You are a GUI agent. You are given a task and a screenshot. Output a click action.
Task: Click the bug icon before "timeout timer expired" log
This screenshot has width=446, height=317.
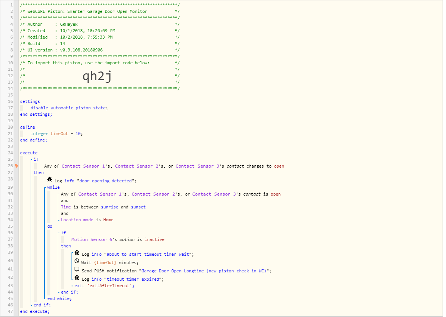click(x=77, y=278)
